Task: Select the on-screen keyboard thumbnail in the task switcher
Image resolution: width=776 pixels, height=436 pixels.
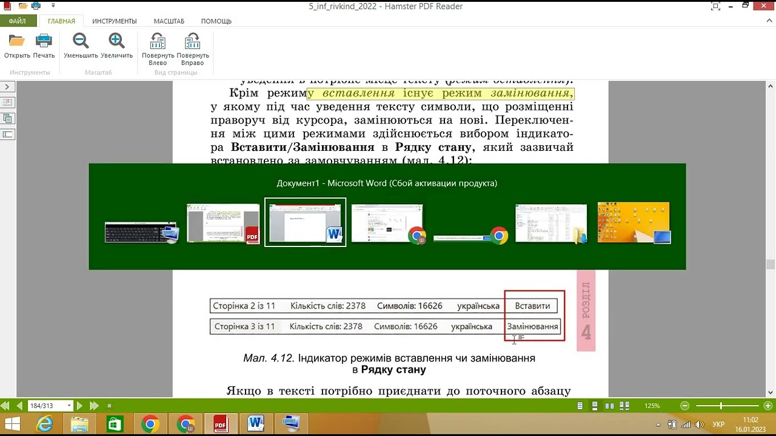Action: [x=141, y=233]
